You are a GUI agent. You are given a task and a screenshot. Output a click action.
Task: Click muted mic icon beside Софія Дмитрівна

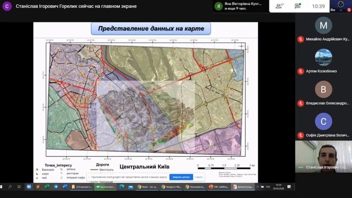coord(300,136)
